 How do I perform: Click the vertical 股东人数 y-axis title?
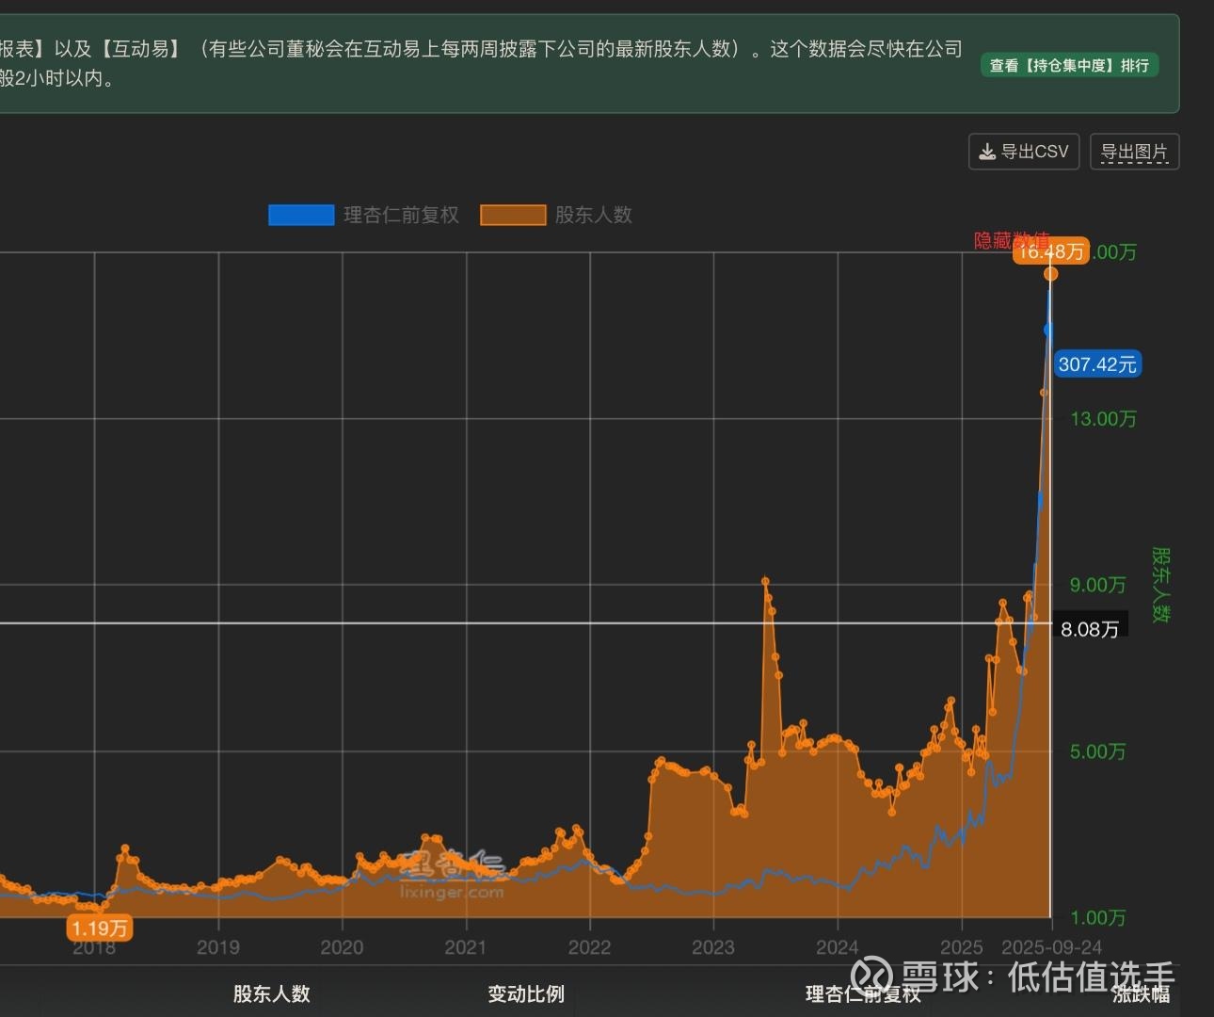click(1161, 585)
